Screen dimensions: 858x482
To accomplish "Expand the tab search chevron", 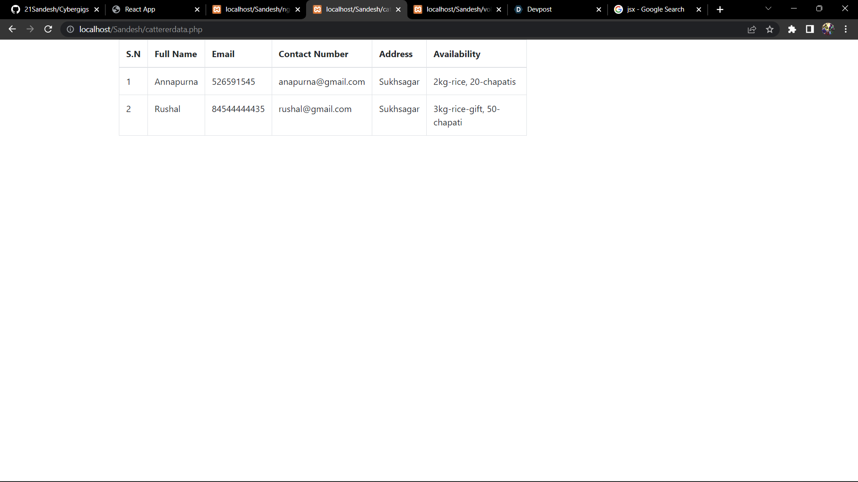I will [768, 9].
